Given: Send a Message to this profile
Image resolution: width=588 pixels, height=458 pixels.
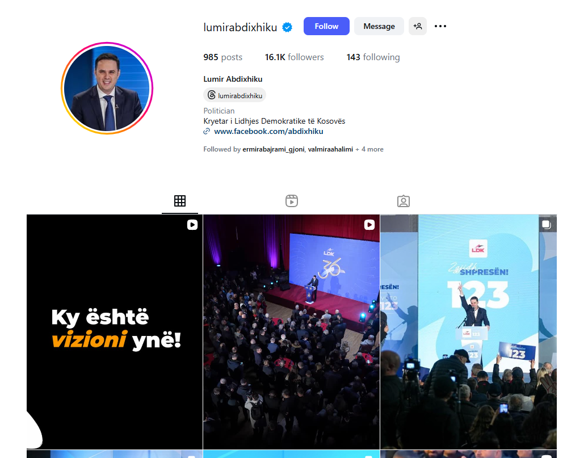Looking at the screenshot, I should (379, 26).
